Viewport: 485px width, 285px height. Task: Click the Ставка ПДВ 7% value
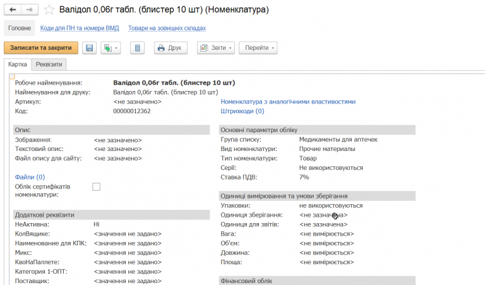coord(304,178)
